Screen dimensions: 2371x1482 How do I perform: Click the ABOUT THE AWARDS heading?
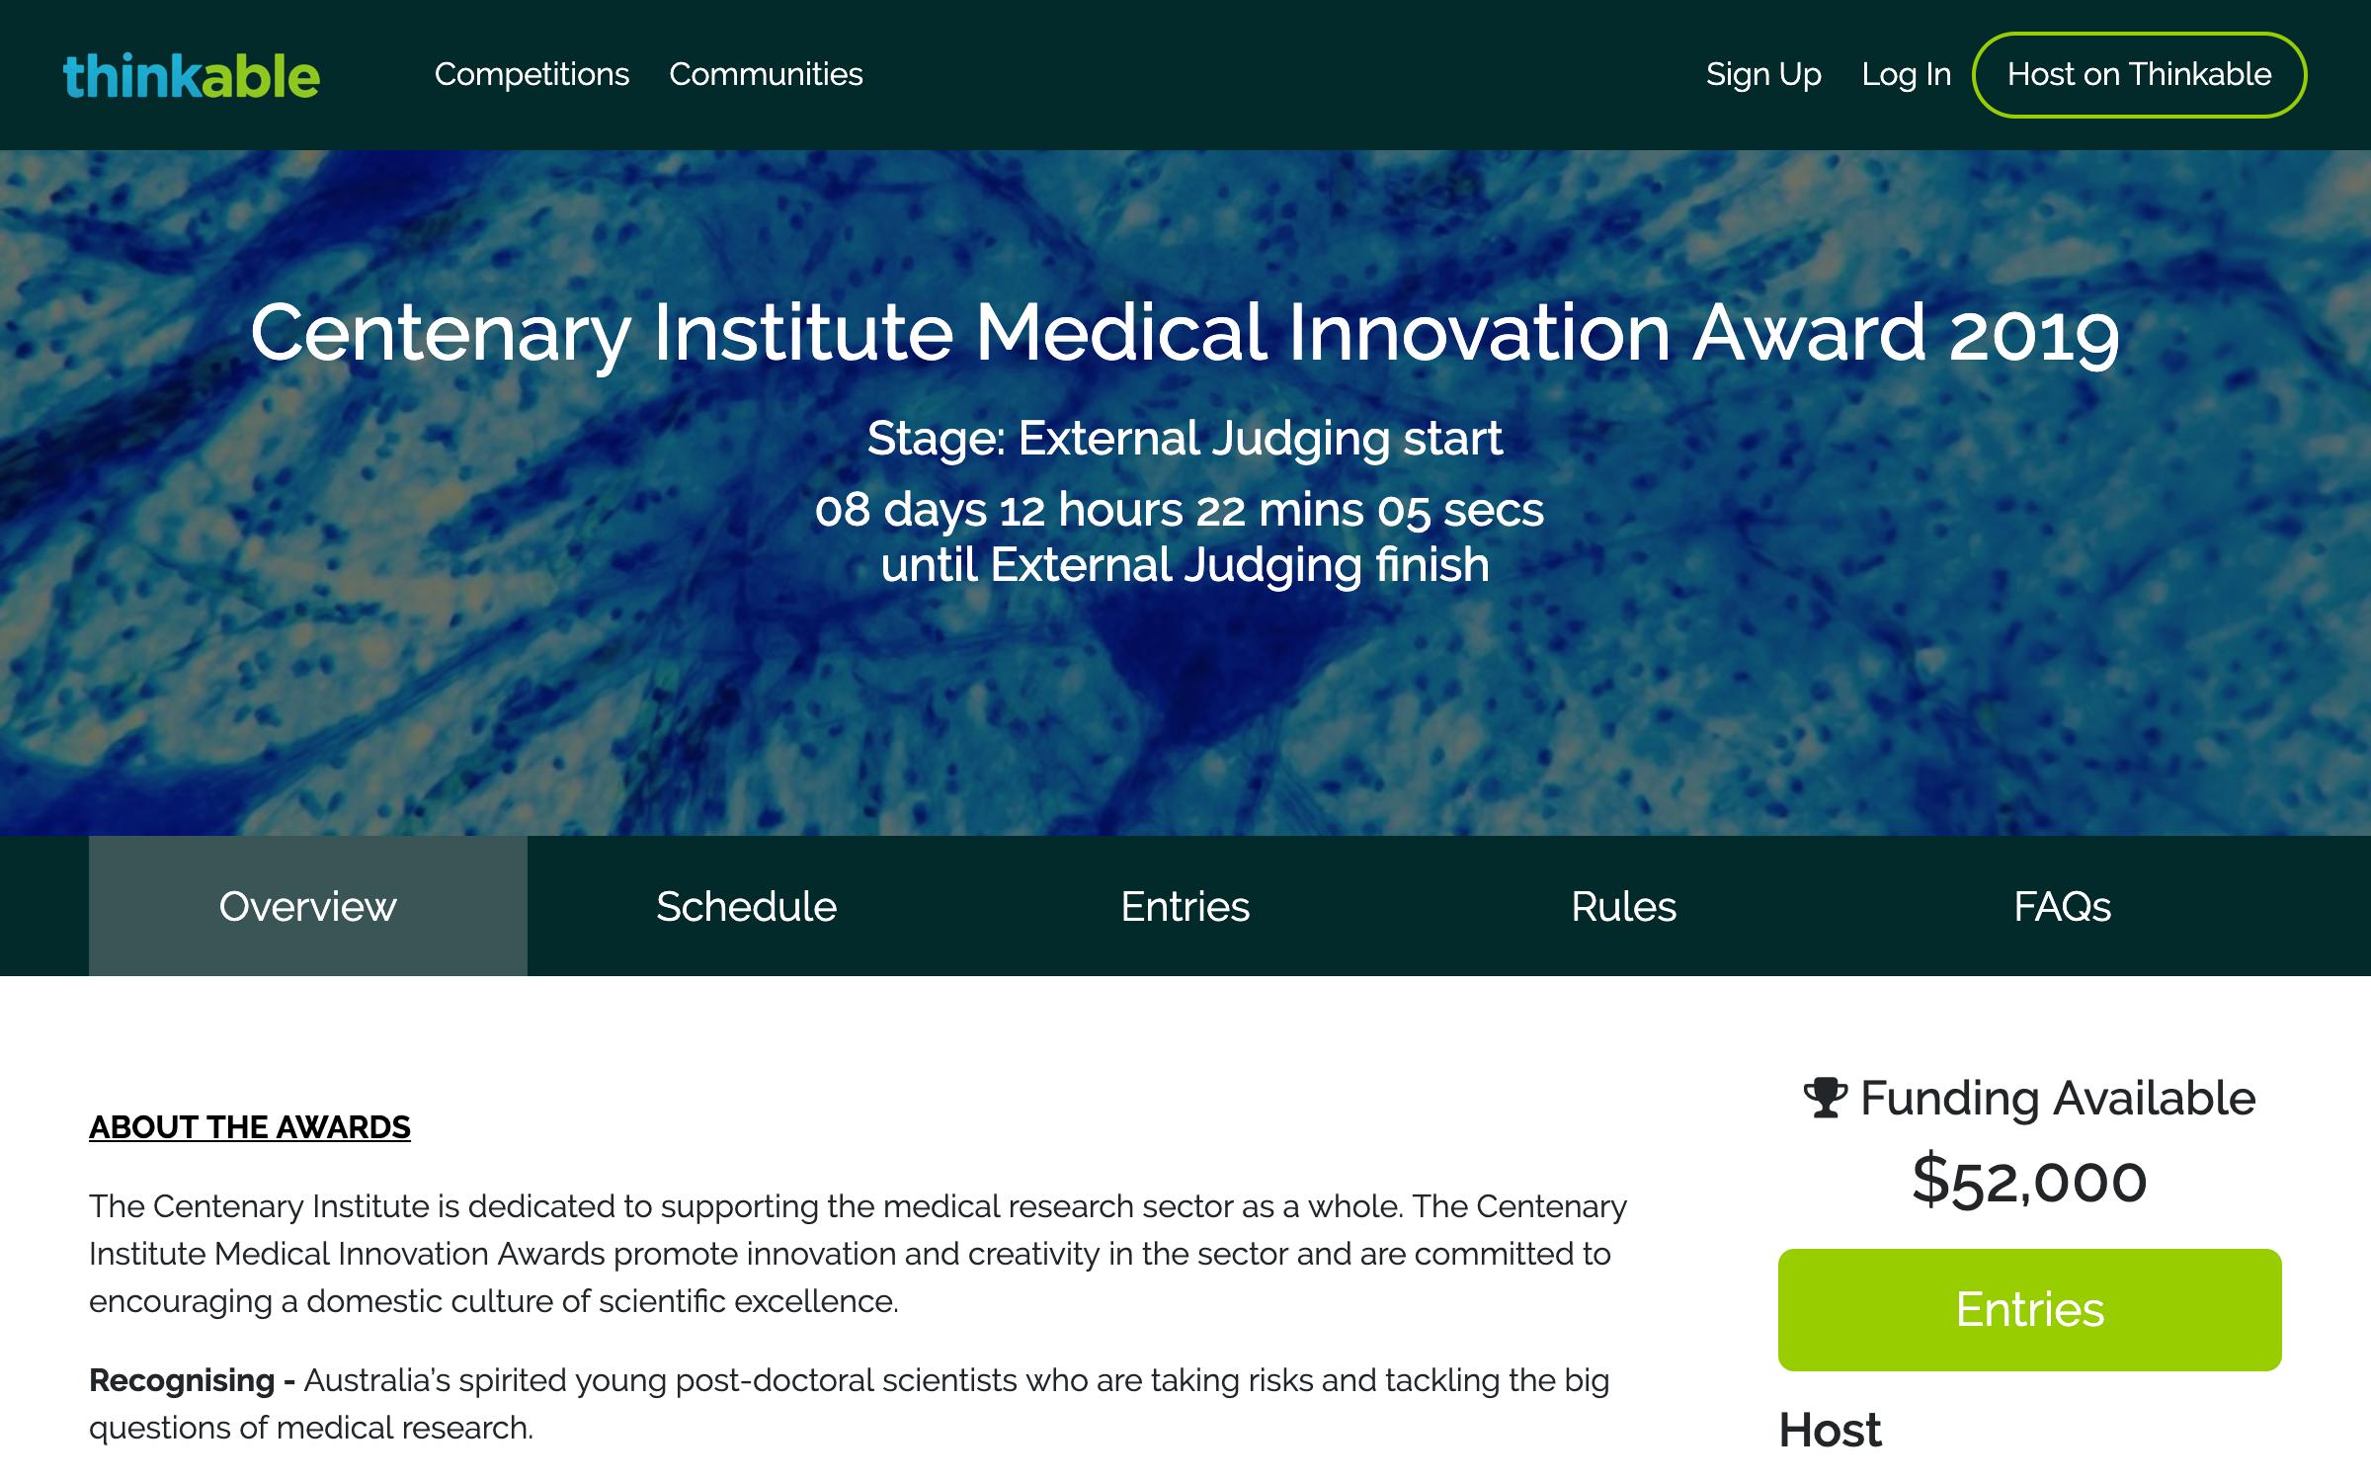point(250,1126)
